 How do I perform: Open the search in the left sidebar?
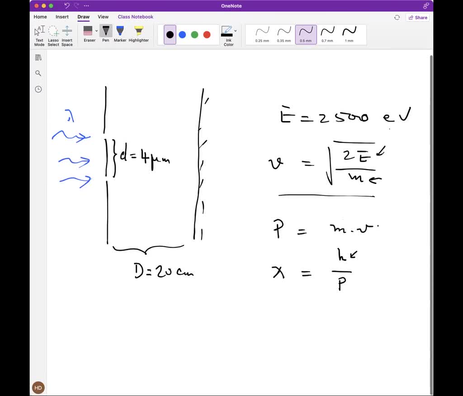point(38,73)
